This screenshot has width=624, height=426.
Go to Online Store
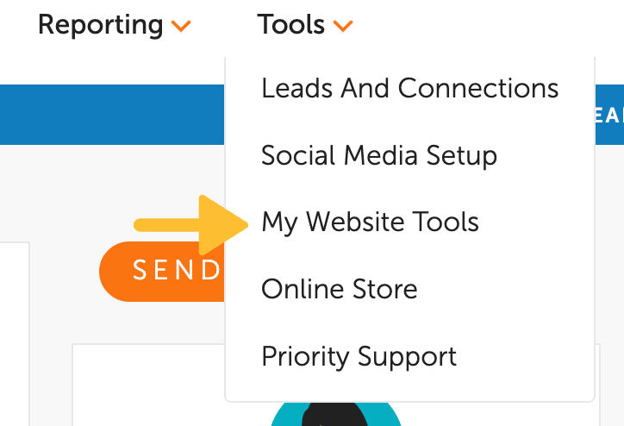click(339, 289)
